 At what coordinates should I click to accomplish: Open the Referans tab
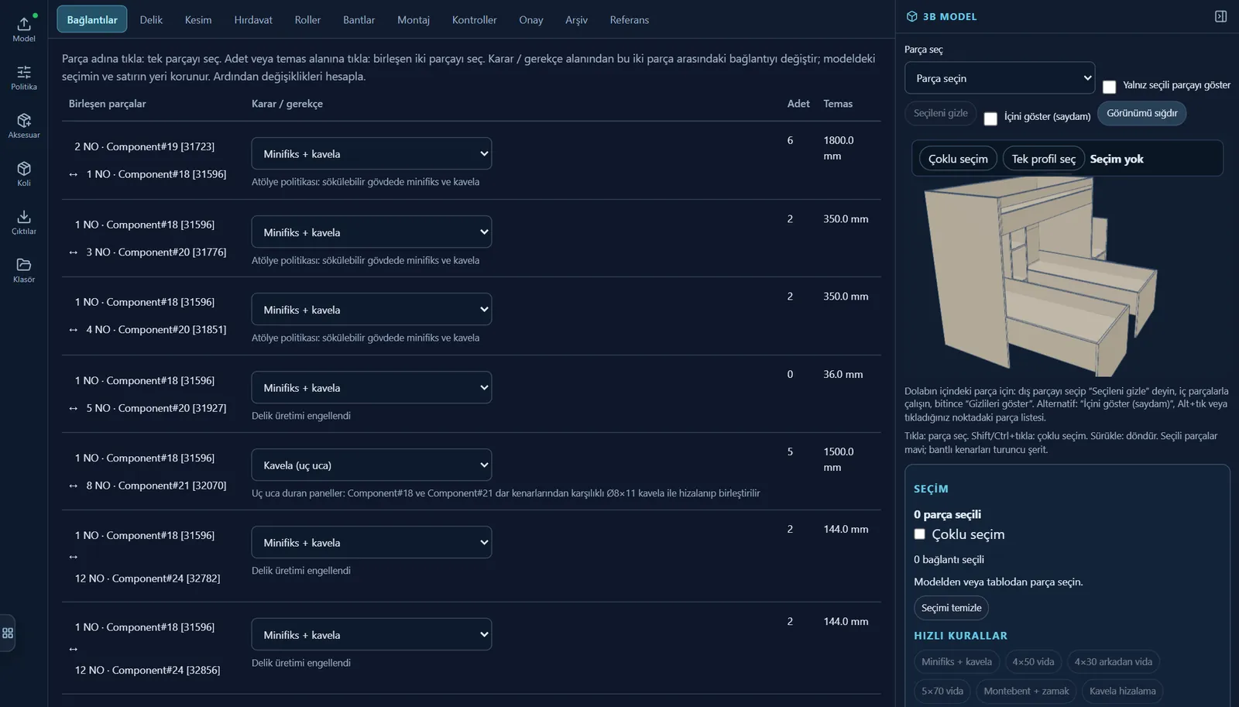click(x=630, y=19)
